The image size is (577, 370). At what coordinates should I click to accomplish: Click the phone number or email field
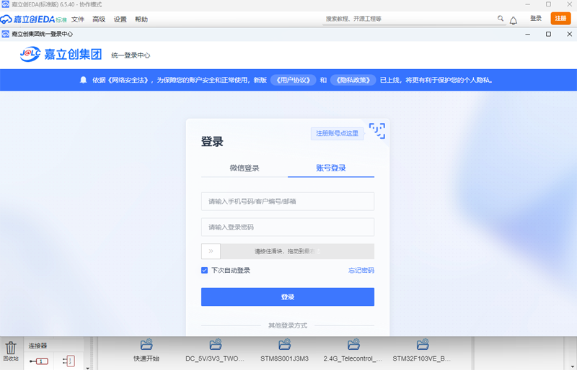[x=288, y=202]
